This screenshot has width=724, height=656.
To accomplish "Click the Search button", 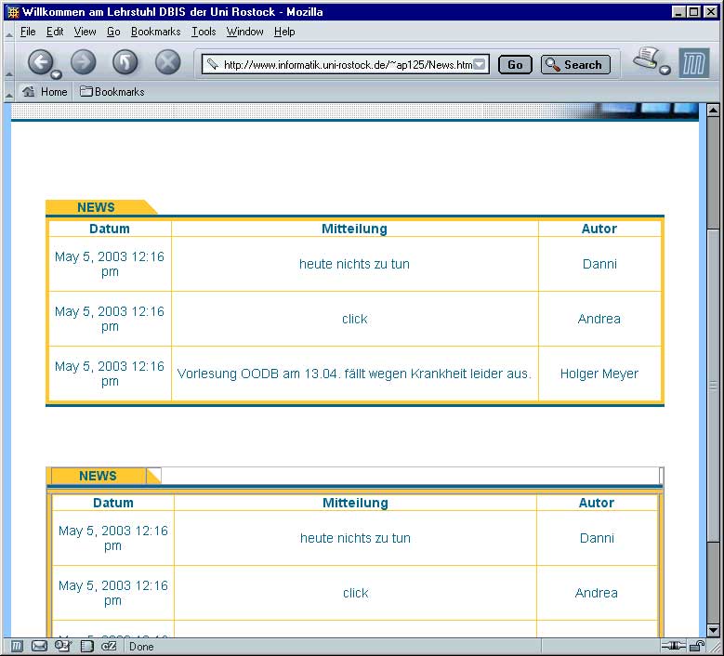I will [575, 64].
